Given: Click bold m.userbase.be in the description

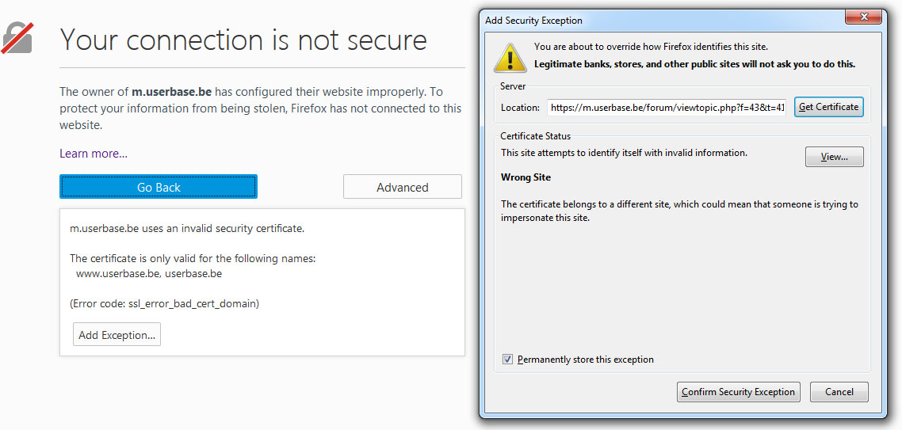Looking at the screenshot, I should (171, 92).
